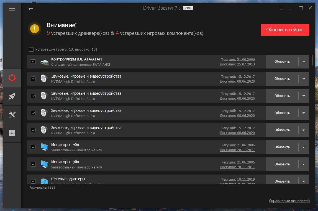This screenshot has width=318, height=211.
Task: Click Обновить for Контроллеры IDE ATA/ATAPI
Action: coord(282,61)
